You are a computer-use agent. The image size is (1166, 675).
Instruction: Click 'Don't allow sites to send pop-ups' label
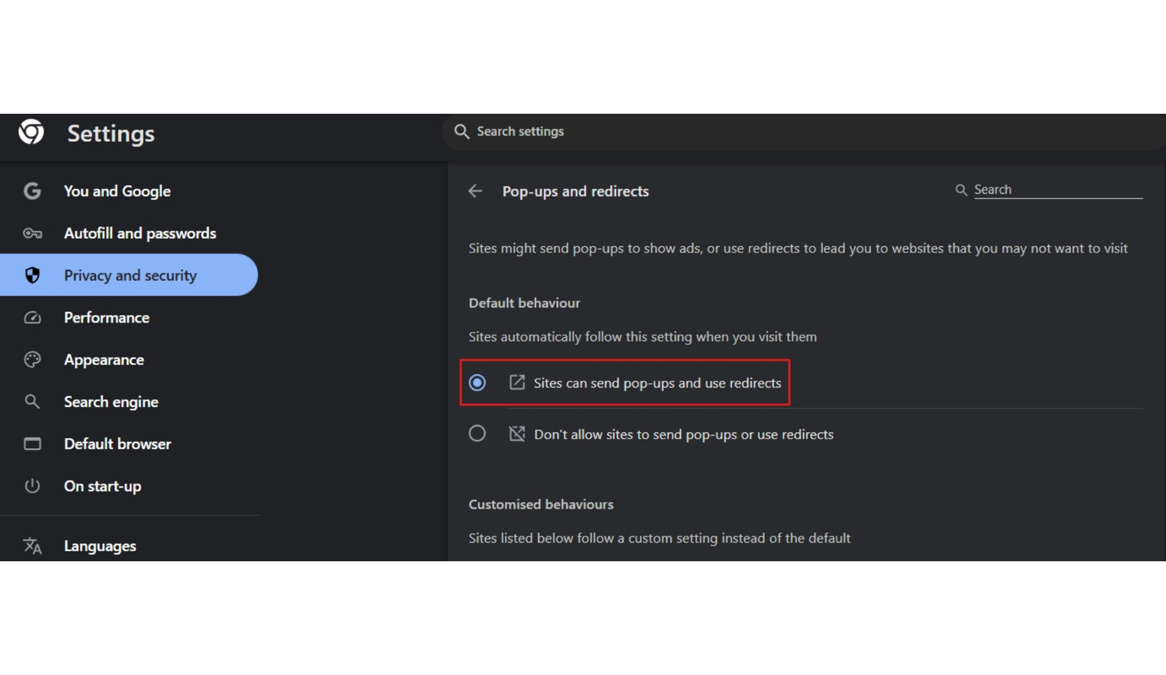coord(684,434)
